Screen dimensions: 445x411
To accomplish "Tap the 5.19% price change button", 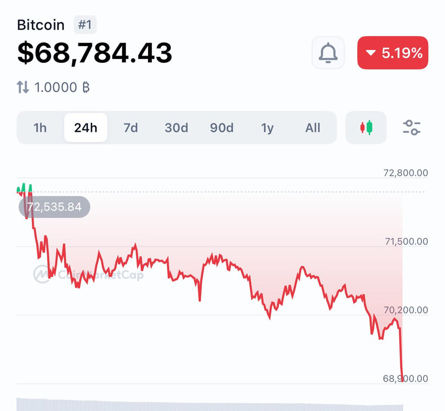I will tap(393, 53).
